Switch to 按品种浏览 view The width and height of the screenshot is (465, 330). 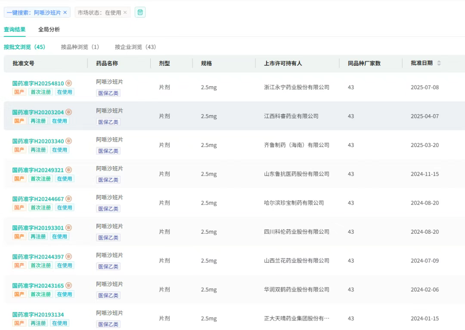[x=80, y=47]
